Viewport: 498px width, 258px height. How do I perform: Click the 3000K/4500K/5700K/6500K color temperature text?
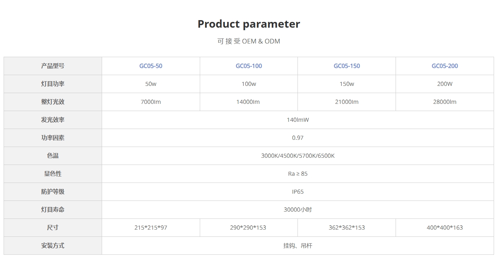click(298, 156)
